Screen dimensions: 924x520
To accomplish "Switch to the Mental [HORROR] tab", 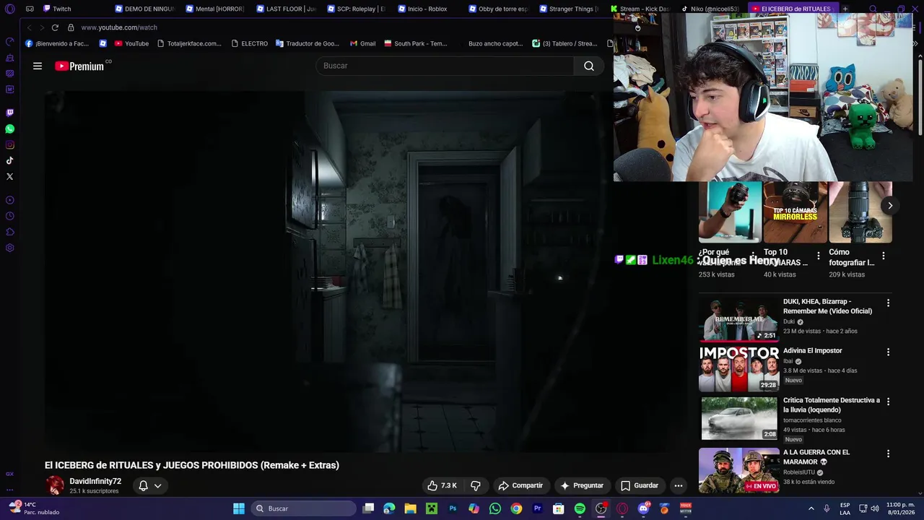I will point(214,9).
